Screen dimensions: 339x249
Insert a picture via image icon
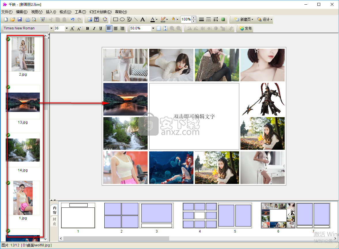[90, 19]
